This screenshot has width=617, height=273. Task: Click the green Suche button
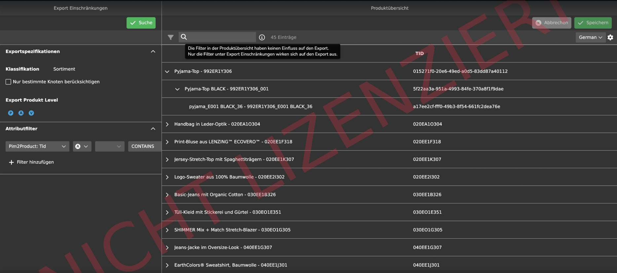click(x=141, y=23)
